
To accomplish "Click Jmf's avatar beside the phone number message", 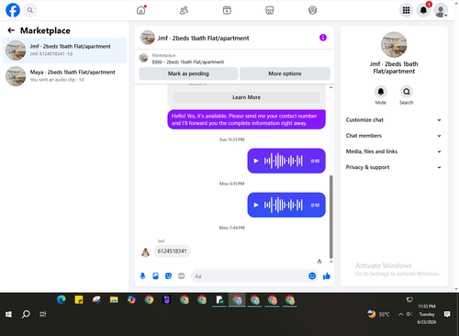I will pyautogui.click(x=146, y=252).
